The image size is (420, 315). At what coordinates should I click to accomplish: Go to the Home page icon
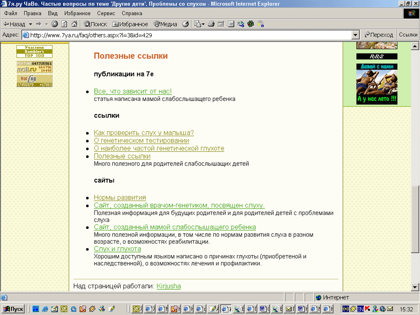[x=73, y=24]
